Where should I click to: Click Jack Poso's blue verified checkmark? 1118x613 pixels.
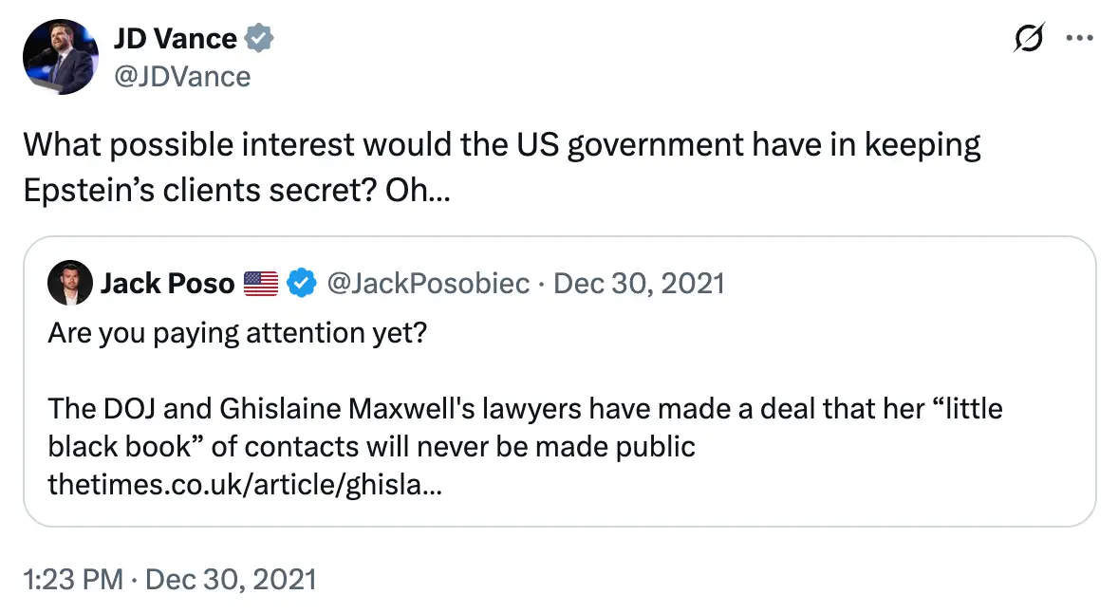[x=301, y=282]
